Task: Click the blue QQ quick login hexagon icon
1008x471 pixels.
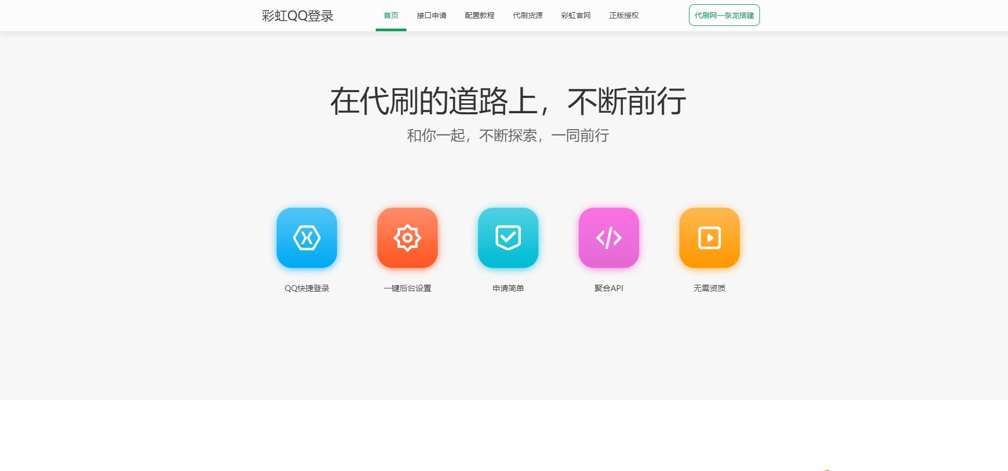Action: pyautogui.click(x=307, y=238)
